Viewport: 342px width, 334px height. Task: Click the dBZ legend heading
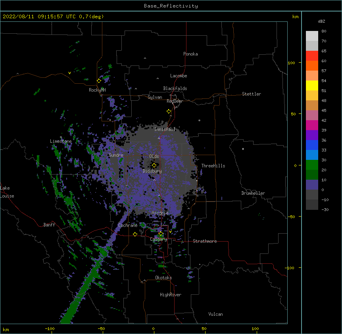[321, 21]
